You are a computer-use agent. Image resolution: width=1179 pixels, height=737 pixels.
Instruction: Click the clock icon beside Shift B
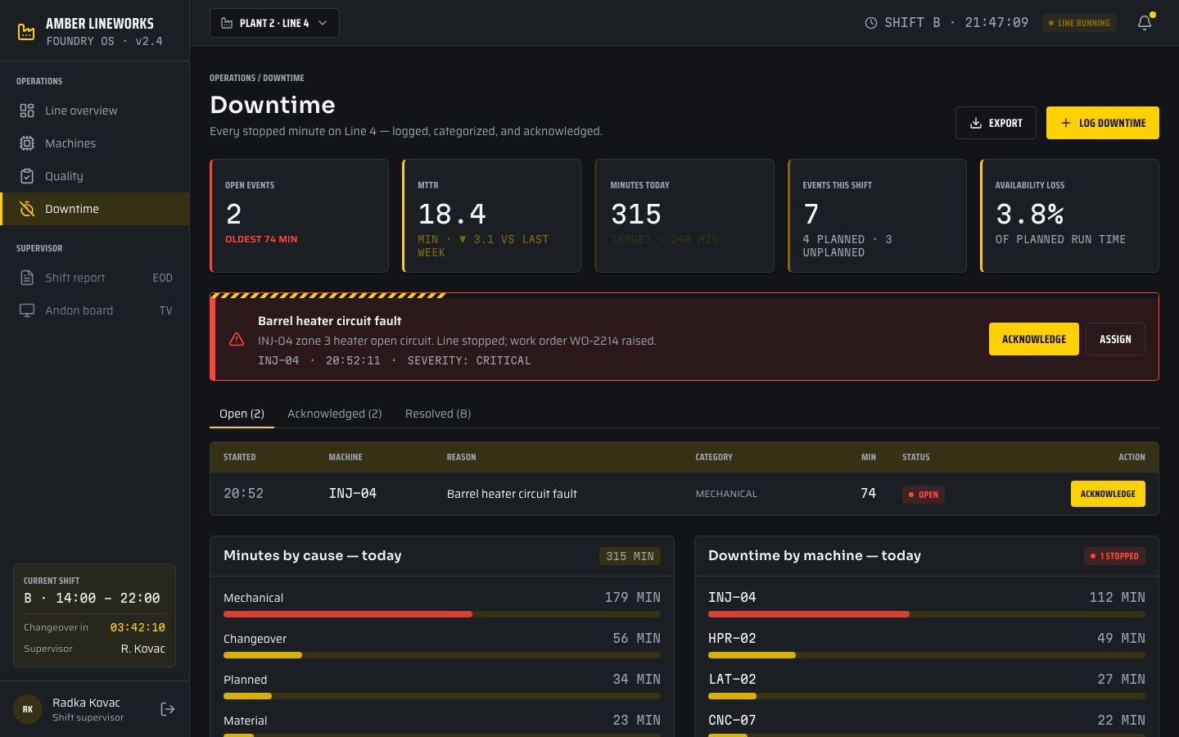(x=871, y=23)
